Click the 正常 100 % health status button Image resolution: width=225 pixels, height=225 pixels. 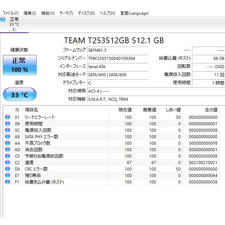20,65
